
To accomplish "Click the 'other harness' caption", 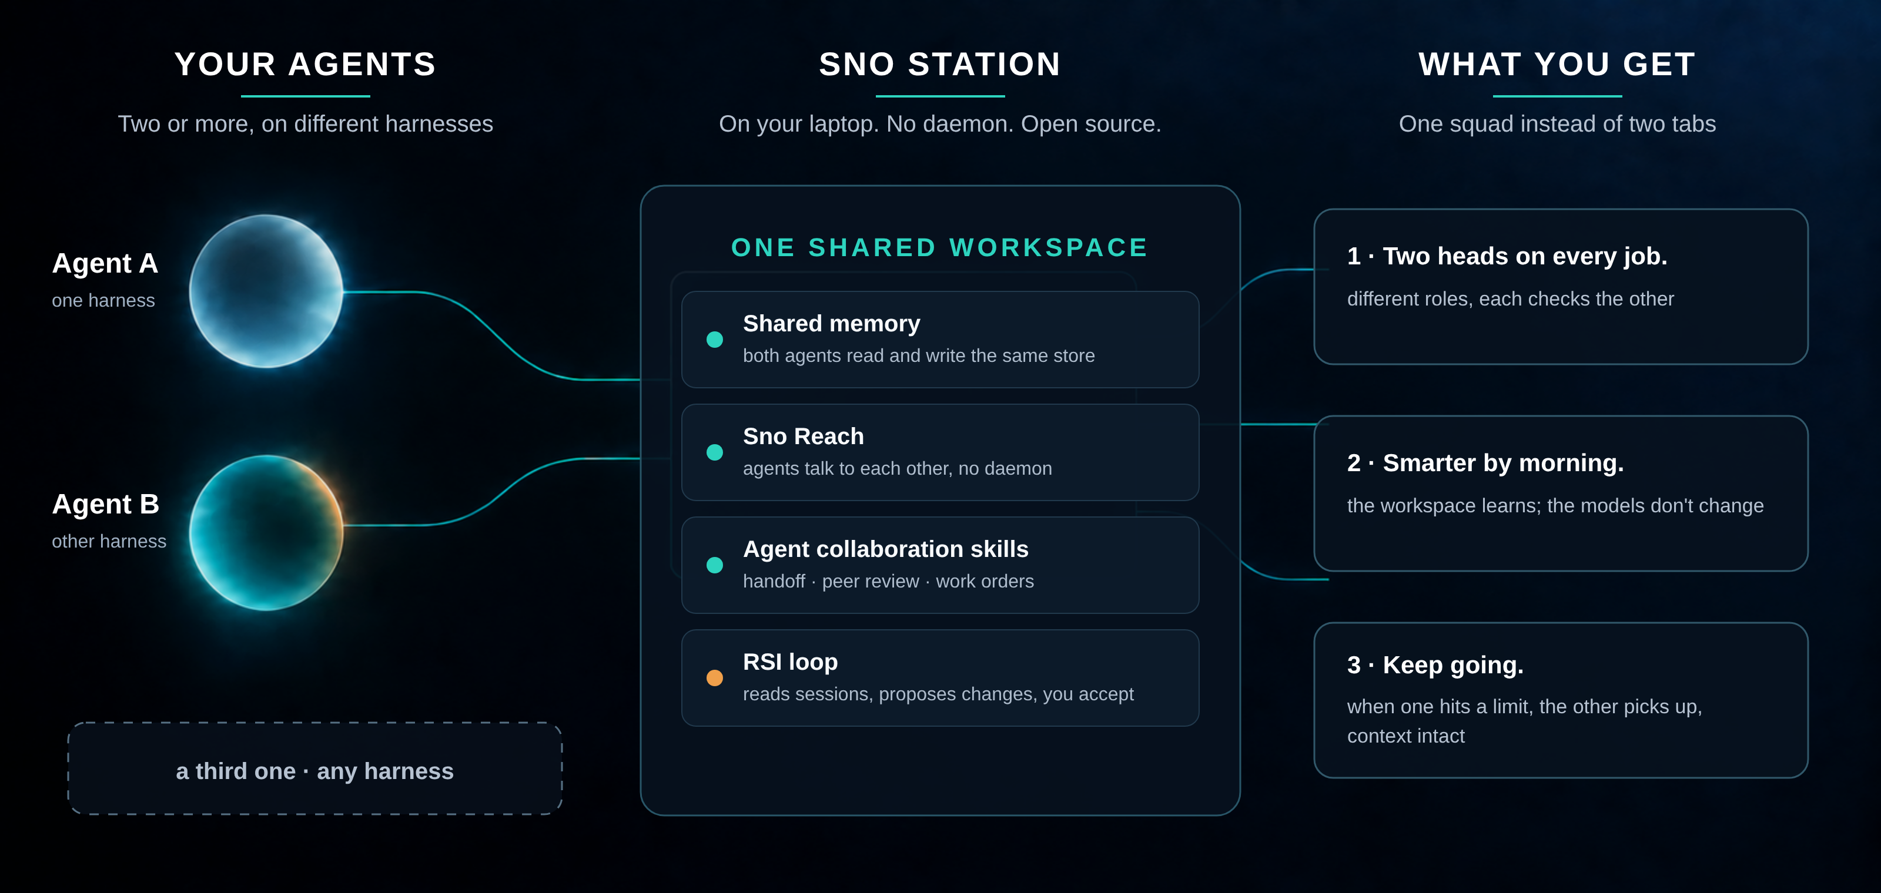I will [x=109, y=541].
